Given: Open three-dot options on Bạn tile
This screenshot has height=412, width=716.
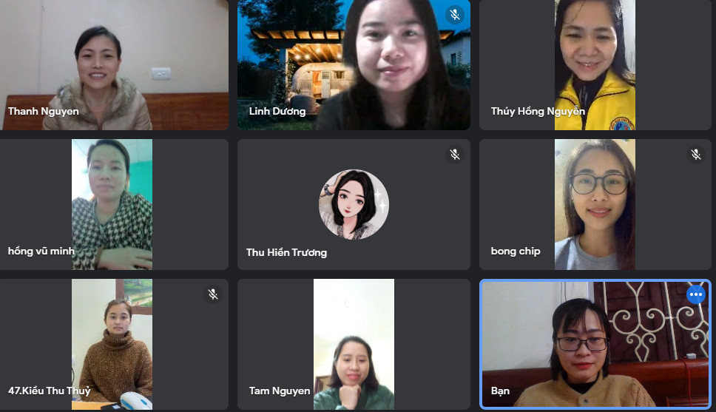Looking at the screenshot, I should click(696, 294).
